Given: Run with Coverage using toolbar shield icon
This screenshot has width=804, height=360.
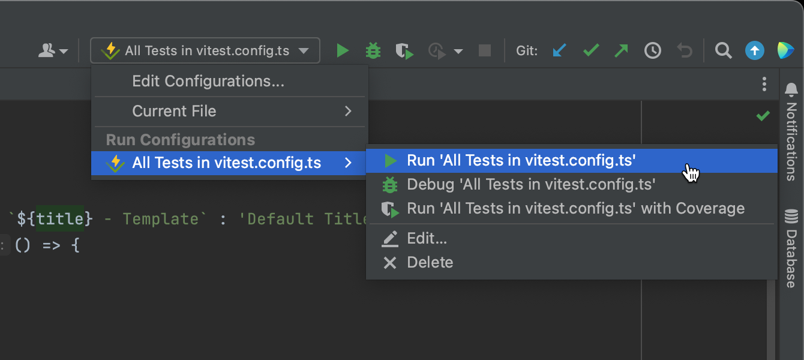Looking at the screenshot, I should tap(404, 51).
